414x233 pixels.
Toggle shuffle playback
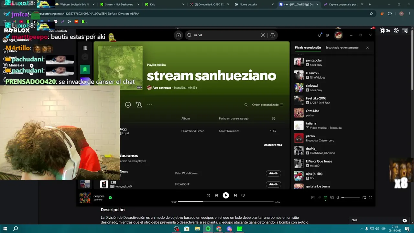[208, 195]
